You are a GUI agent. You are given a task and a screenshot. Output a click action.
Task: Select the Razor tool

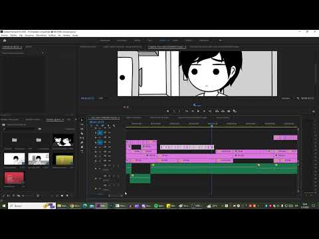tap(82, 133)
